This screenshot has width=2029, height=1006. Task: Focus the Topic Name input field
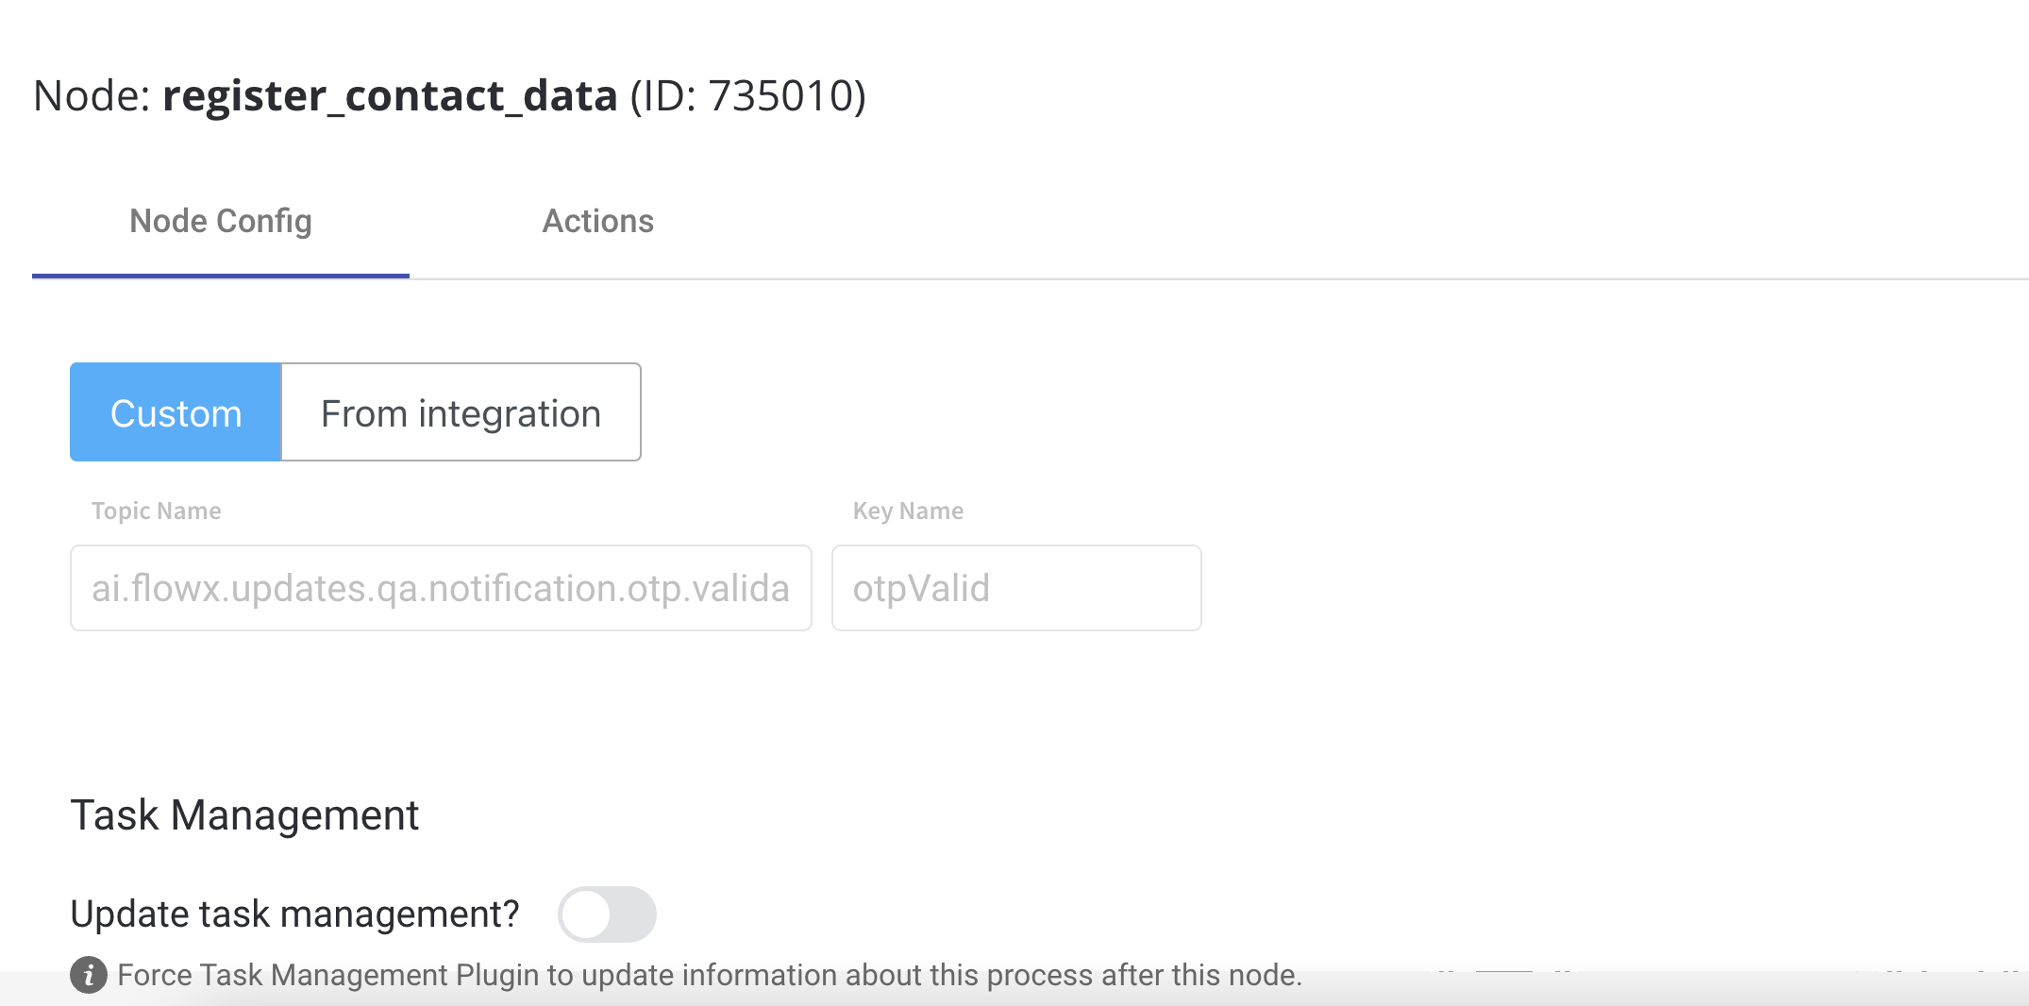[x=441, y=588]
